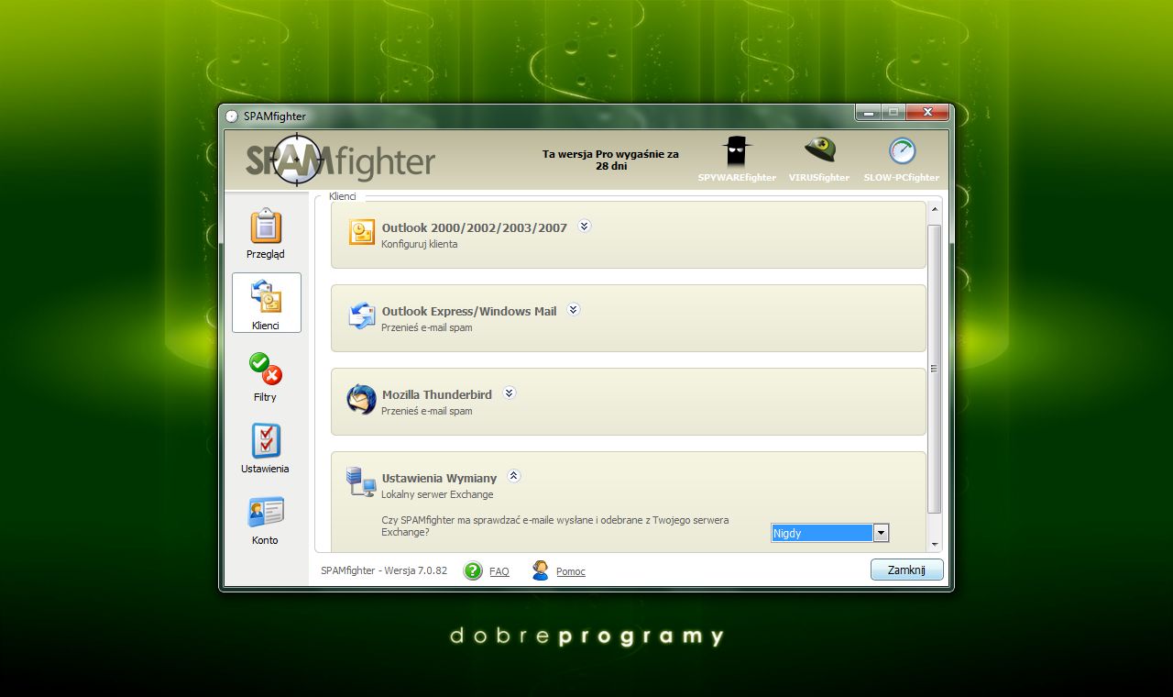This screenshot has width=1173, height=697.
Task: Click the Outlook Express/Windows Mail heading
Action: (469, 311)
